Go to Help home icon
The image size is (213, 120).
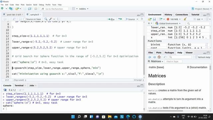(x=159, y=57)
